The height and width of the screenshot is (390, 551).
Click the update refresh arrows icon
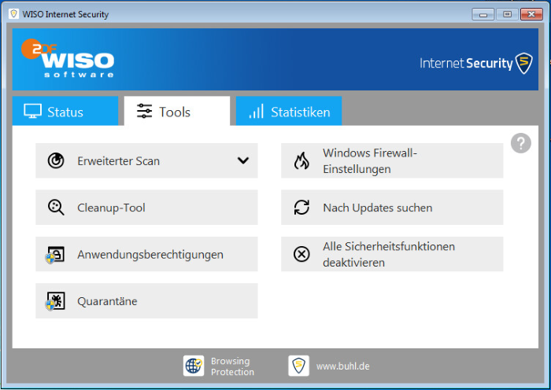pyautogui.click(x=301, y=208)
